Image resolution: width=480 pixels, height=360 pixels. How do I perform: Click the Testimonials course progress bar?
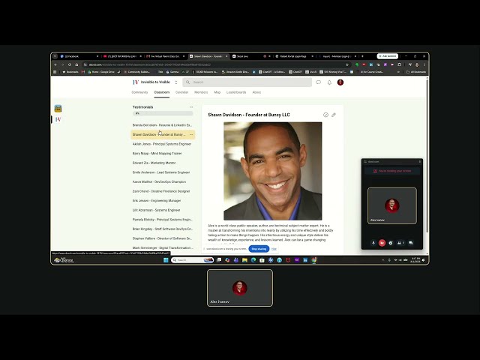pyautogui.click(x=163, y=113)
